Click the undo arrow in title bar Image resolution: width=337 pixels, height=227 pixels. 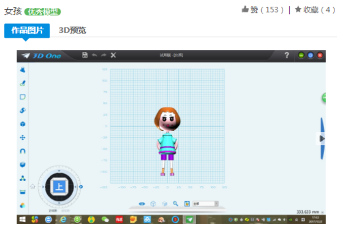94,55
